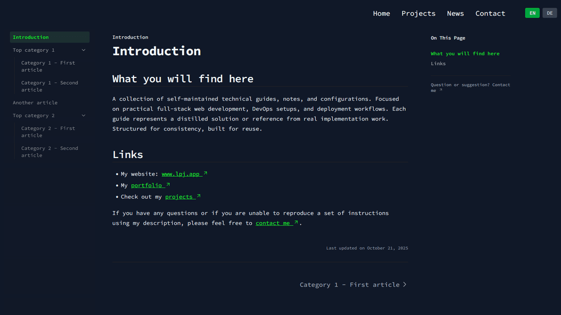This screenshot has height=315, width=561.
Task: Follow the contact me link in paragraph
Action: tap(273, 223)
